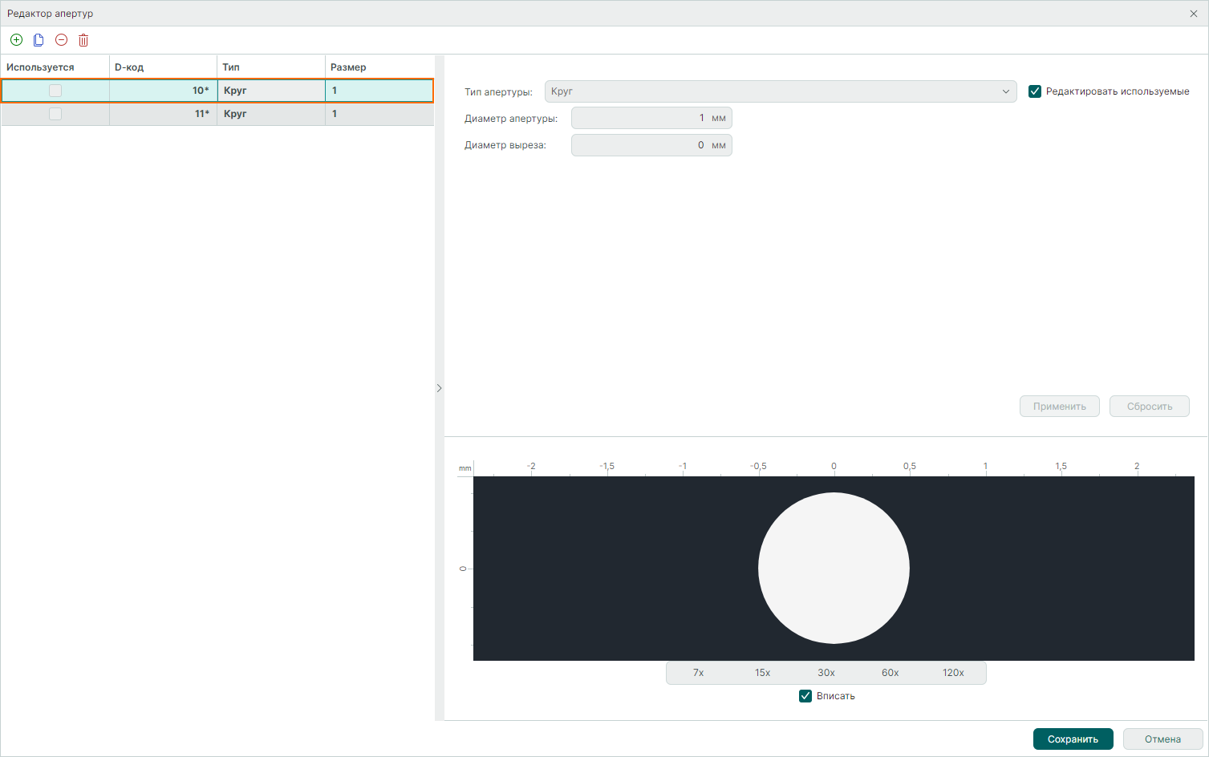Switch to 120x zoom level

point(953,673)
